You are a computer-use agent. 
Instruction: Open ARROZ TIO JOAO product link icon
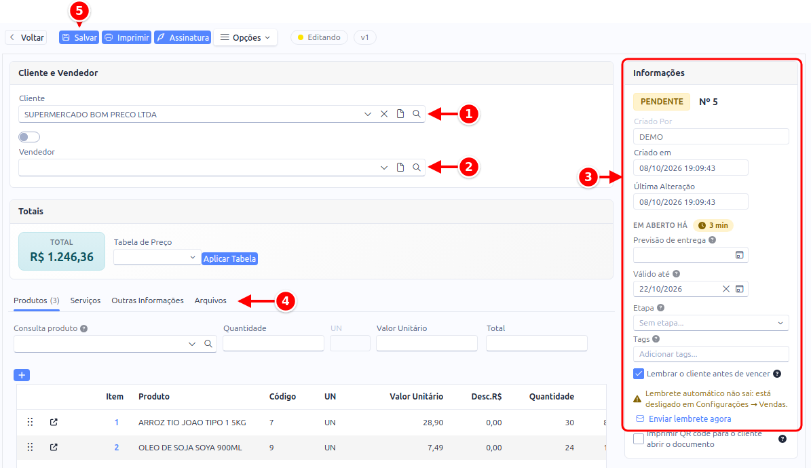[54, 422]
